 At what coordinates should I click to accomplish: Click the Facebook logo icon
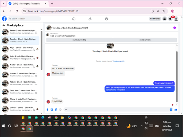(4, 19)
